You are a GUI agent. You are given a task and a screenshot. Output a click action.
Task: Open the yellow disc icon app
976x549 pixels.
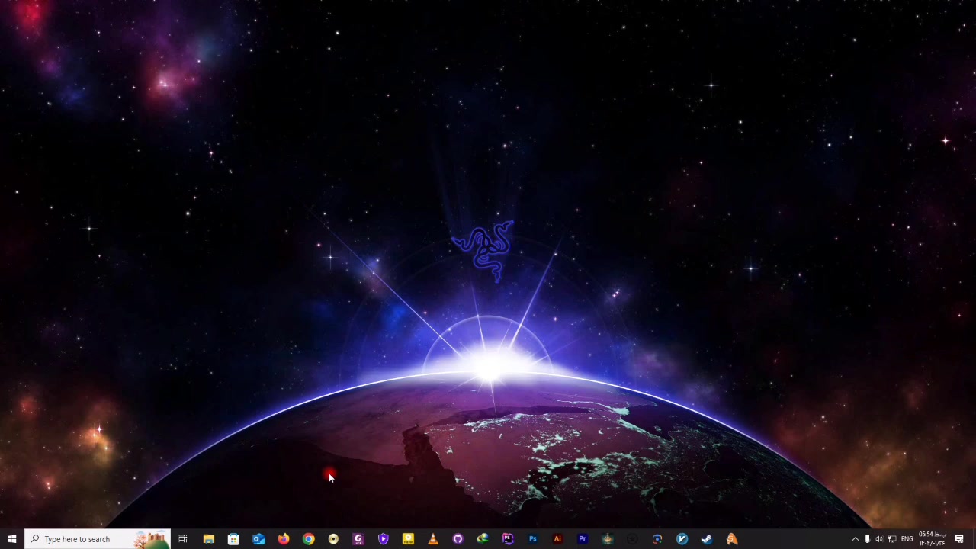(333, 539)
